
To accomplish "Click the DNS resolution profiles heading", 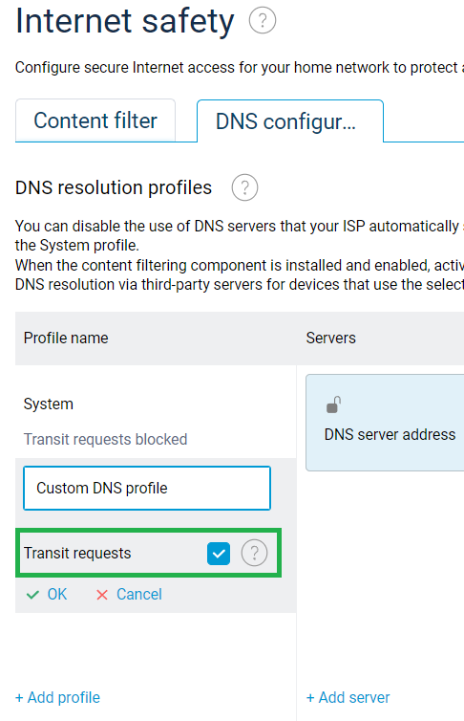I will [x=114, y=187].
